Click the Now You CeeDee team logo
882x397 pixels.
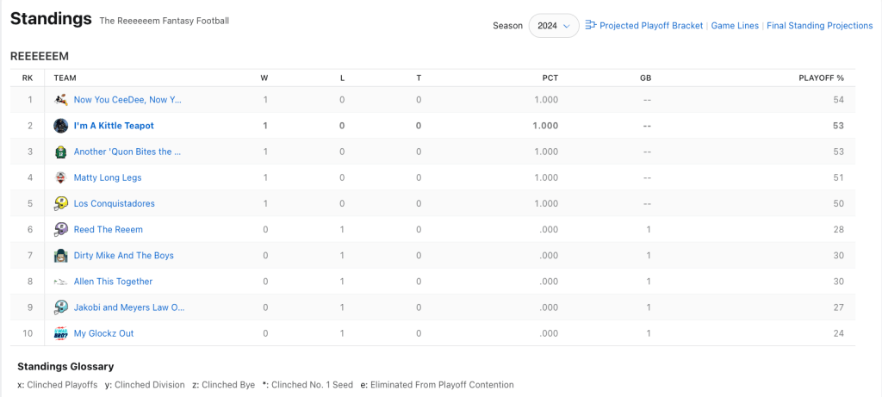pos(61,100)
